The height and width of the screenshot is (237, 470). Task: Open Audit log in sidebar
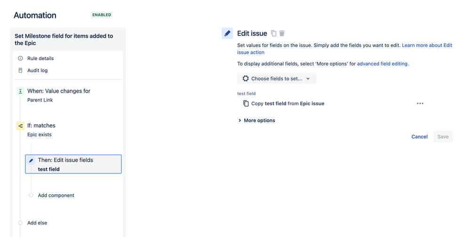coord(38,71)
